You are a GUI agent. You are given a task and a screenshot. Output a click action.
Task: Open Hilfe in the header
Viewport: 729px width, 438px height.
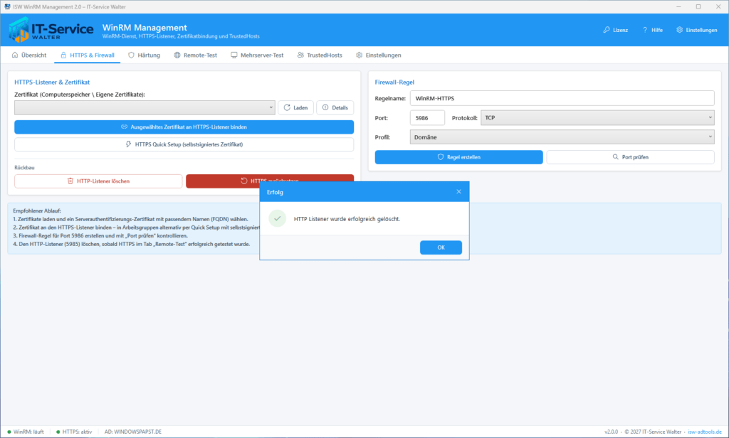(x=653, y=30)
